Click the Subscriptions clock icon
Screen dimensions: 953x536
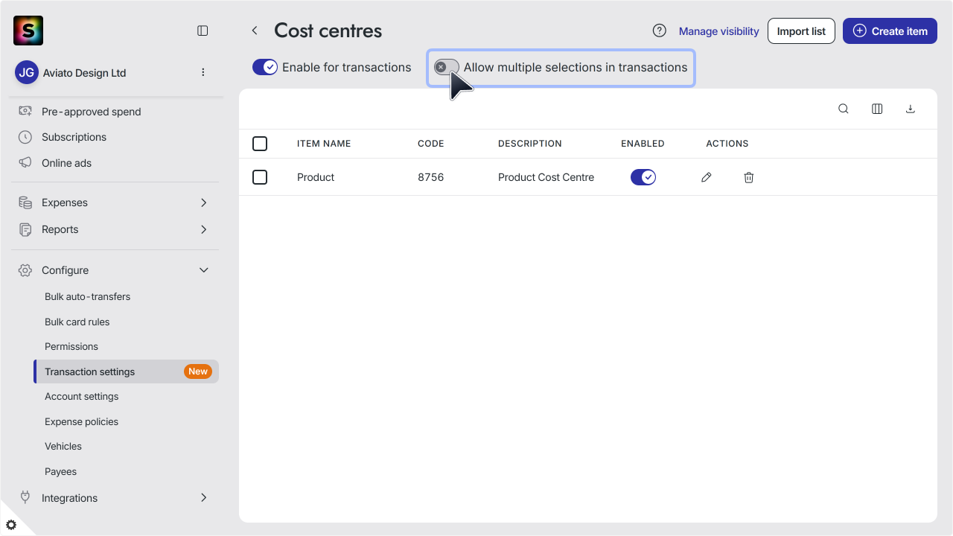[x=25, y=137]
